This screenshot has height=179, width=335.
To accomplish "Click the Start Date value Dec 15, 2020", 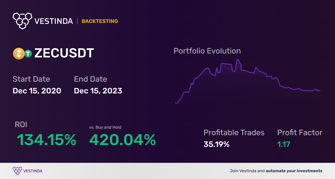I will [37, 91].
